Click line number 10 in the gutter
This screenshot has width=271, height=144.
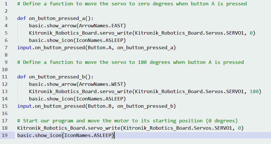pos(4,70)
